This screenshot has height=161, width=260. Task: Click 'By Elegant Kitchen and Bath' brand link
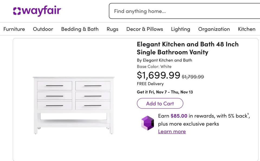pyautogui.click(x=164, y=60)
